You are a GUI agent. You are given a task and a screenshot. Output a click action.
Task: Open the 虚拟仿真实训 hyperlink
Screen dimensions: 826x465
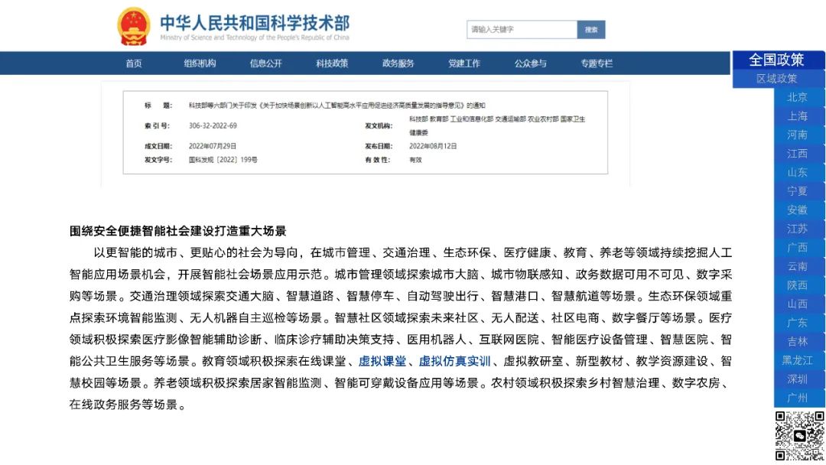[454, 362]
